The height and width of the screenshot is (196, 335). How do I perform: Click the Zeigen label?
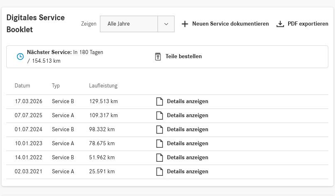(x=89, y=24)
